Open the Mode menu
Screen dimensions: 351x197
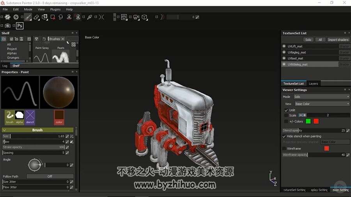click(x=28, y=9)
